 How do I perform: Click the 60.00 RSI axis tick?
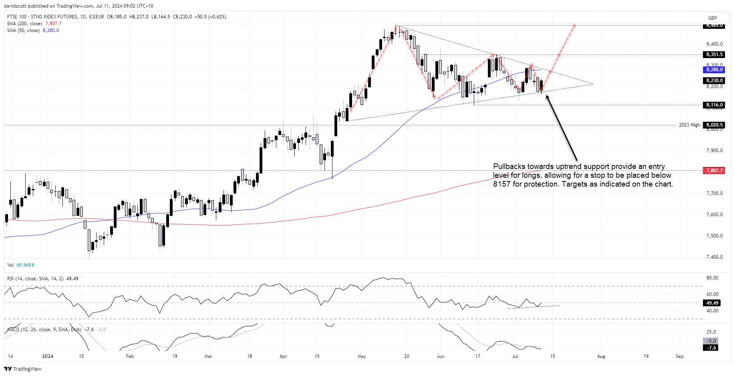(712, 294)
